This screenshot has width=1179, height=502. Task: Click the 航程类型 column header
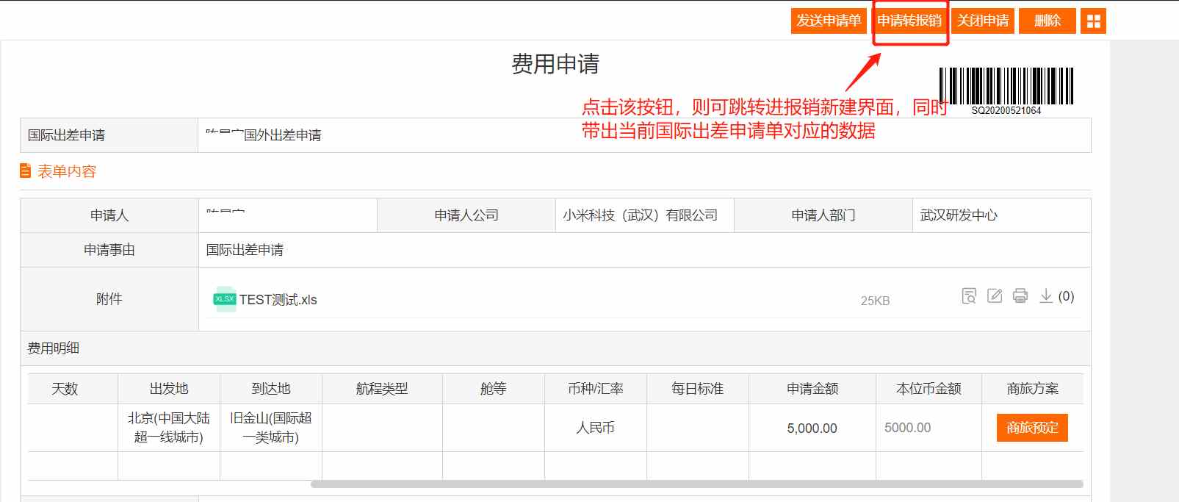coord(382,389)
